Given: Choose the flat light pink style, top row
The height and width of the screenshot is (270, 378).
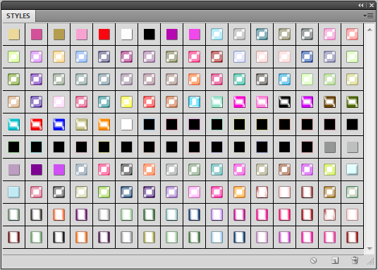Looking at the screenshot, I should (x=82, y=35).
